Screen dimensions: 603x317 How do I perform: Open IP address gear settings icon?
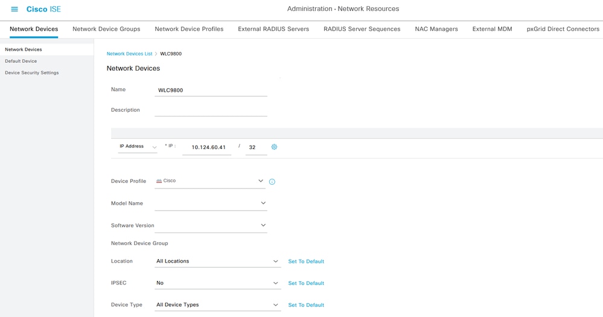tap(274, 147)
